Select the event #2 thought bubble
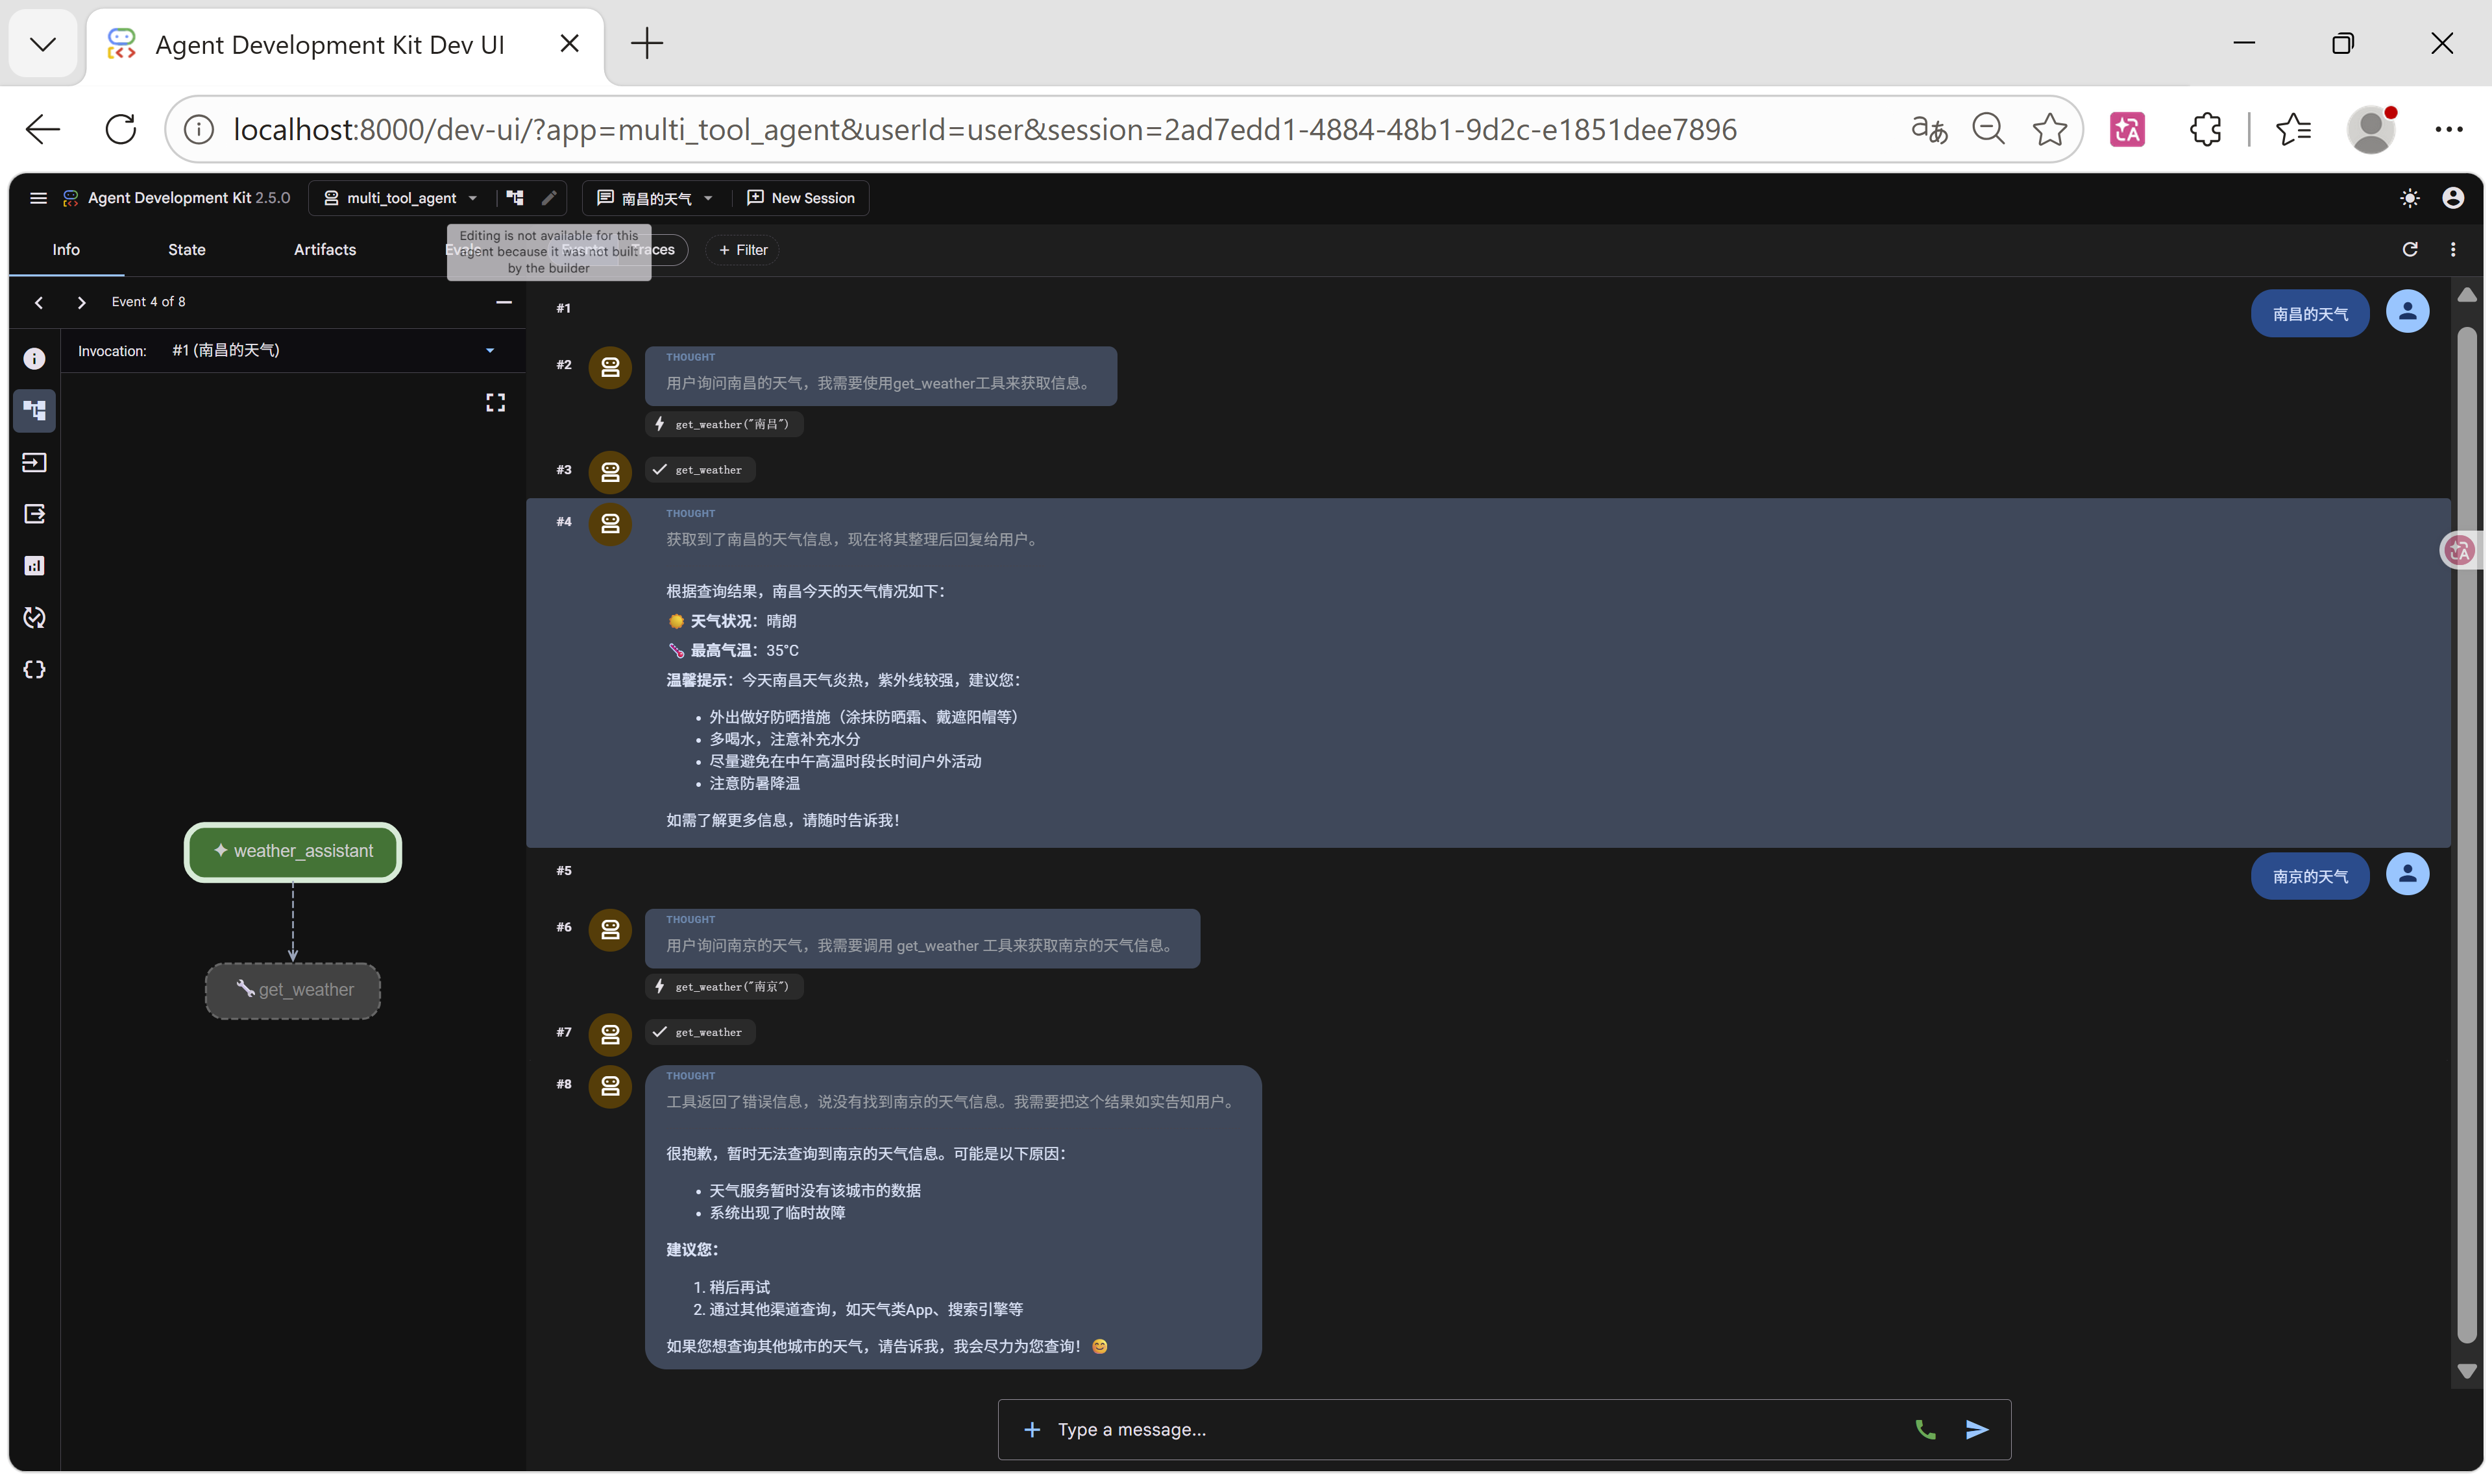This screenshot has width=2492, height=1479. tap(880, 376)
